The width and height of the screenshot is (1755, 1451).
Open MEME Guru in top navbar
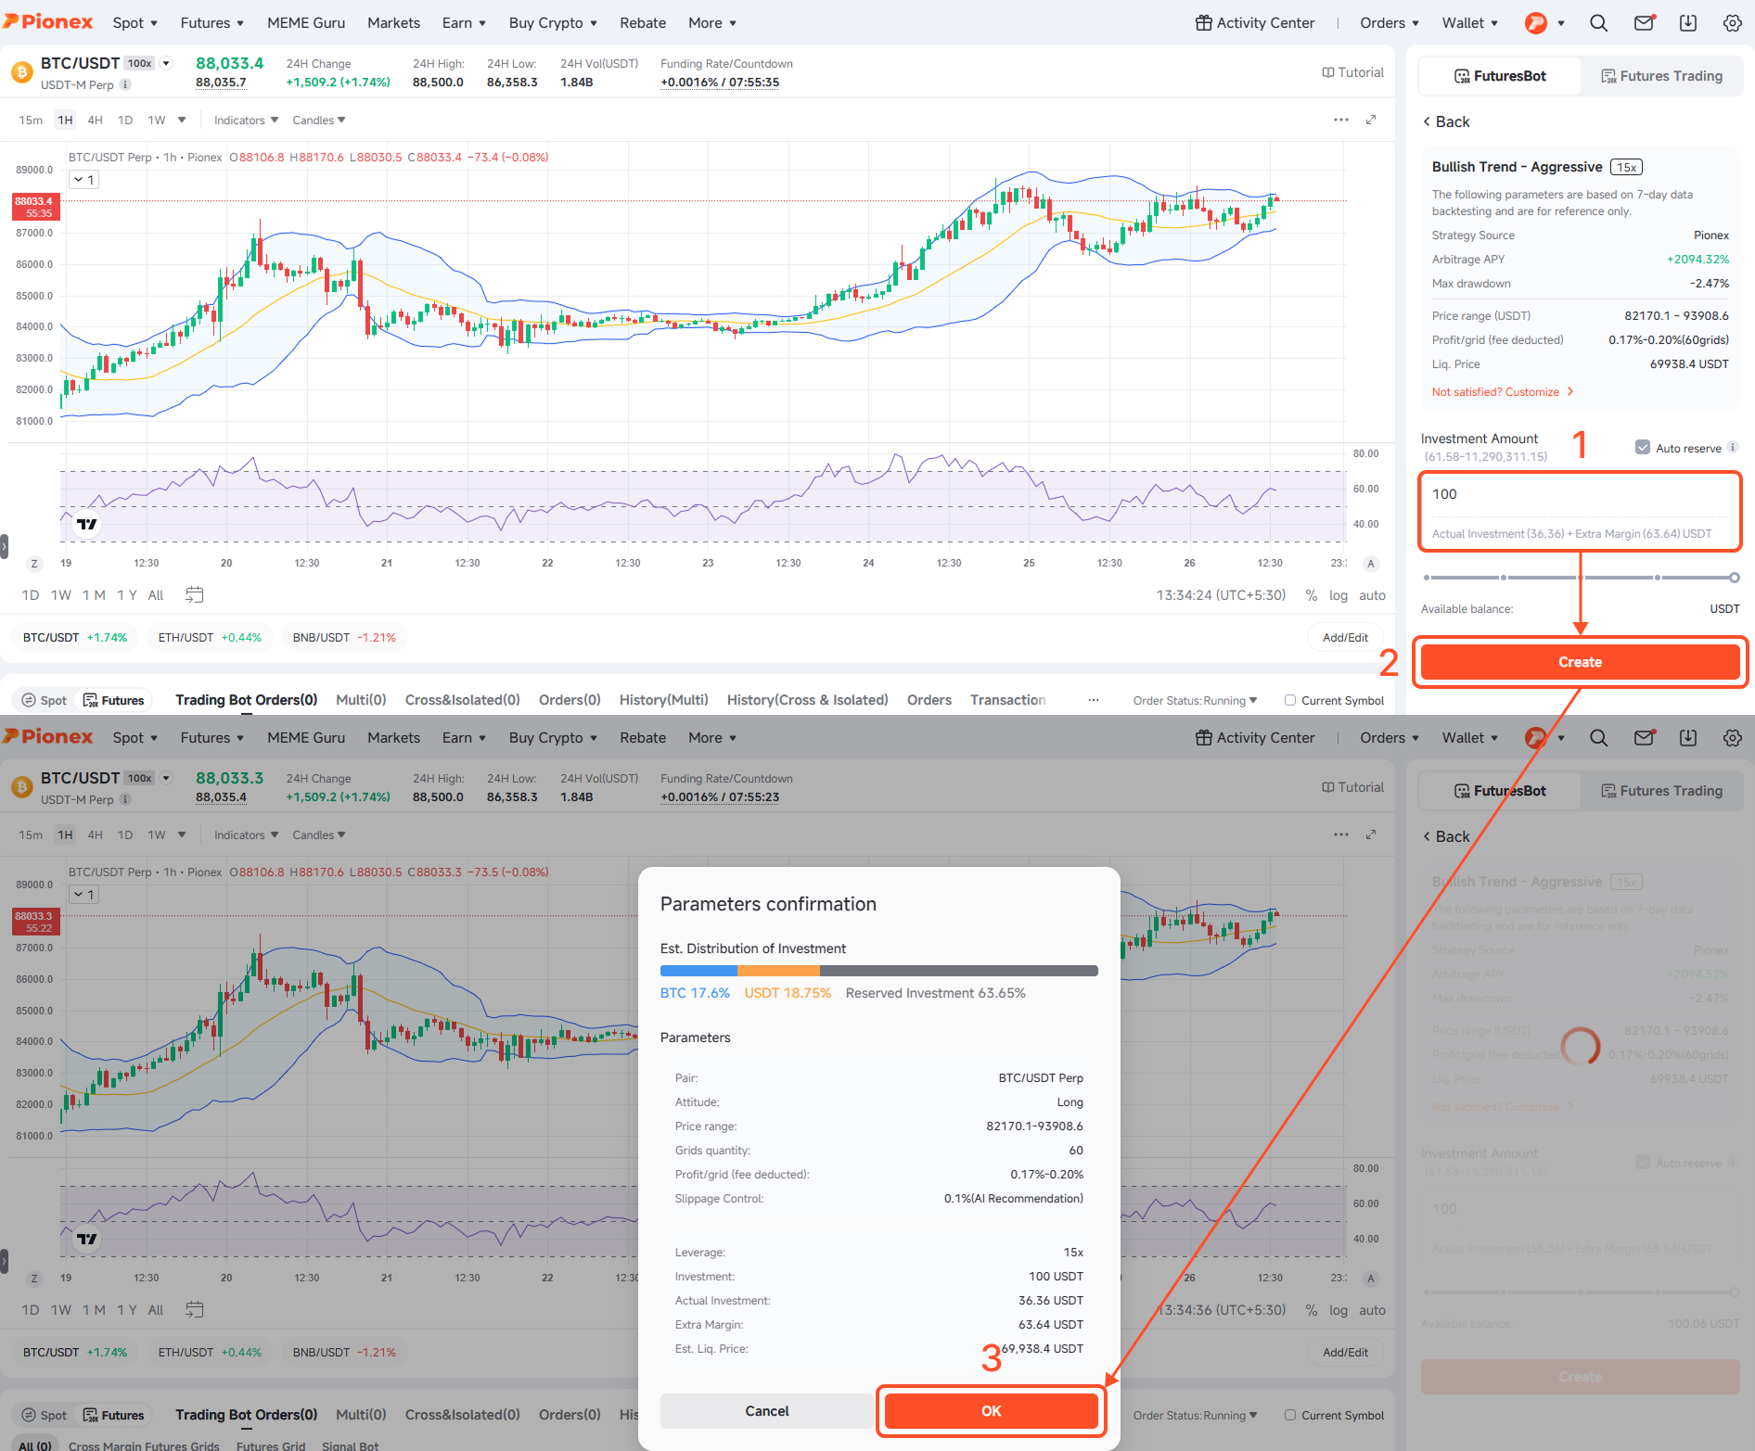pos(306,23)
